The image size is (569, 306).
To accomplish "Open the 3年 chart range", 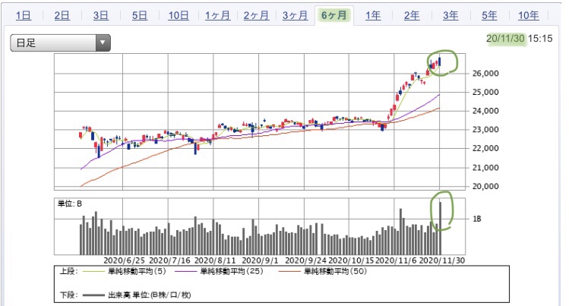I will click(450, 16).
